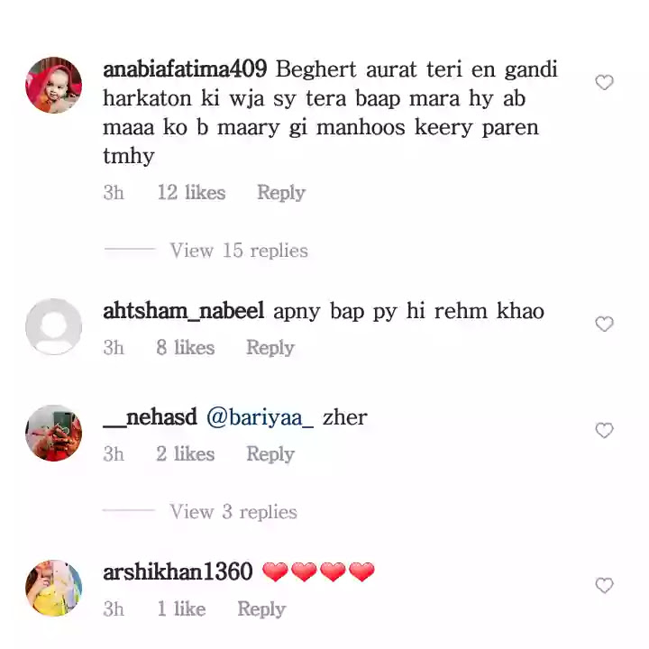Image resolution: width=649 pixels, height=649 pixels.
Task: Reply to anabiafatima409's comment
Action: pyautogui.click(x=281, y=193)
